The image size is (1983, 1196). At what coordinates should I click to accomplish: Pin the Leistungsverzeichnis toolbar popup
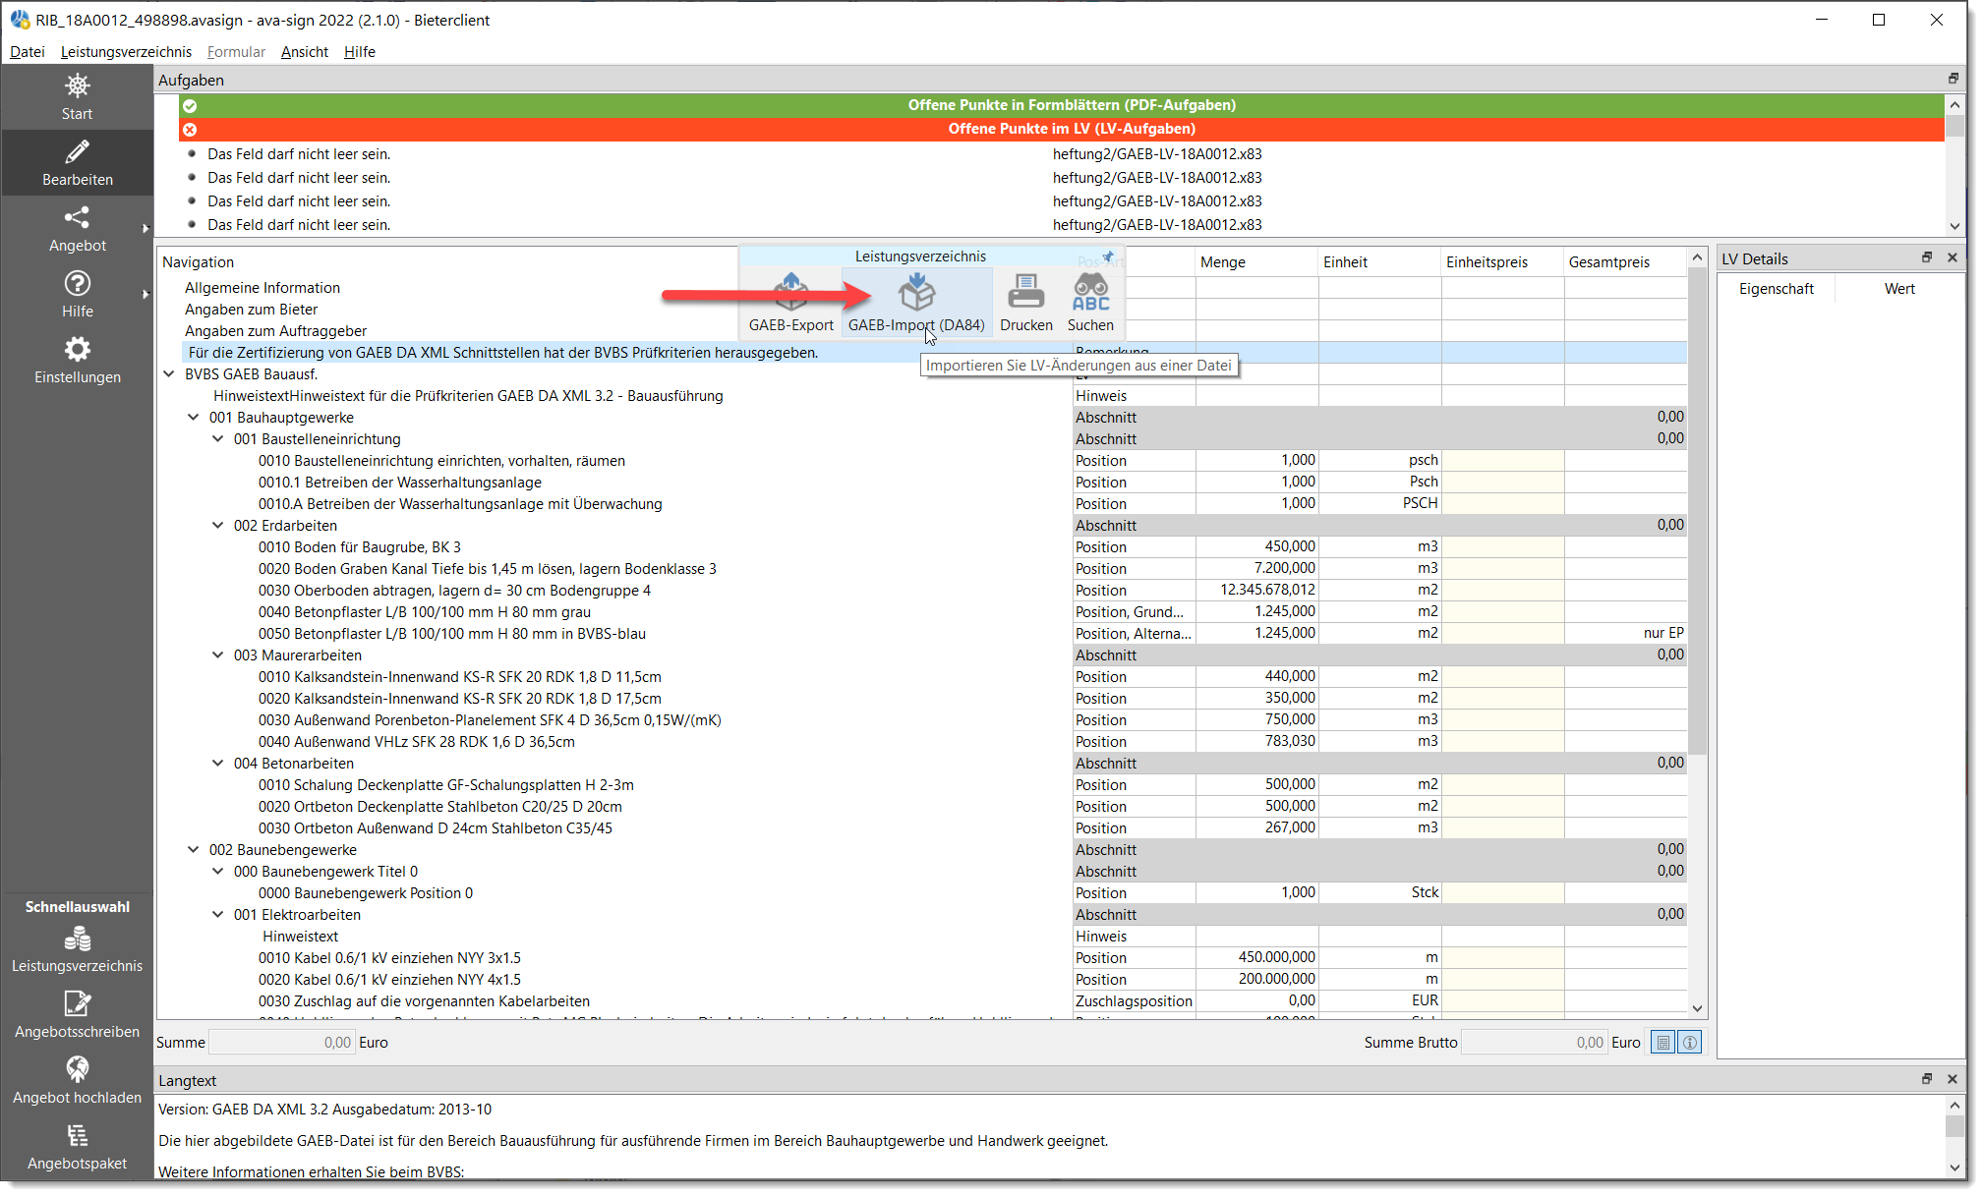pos(1108,256)
